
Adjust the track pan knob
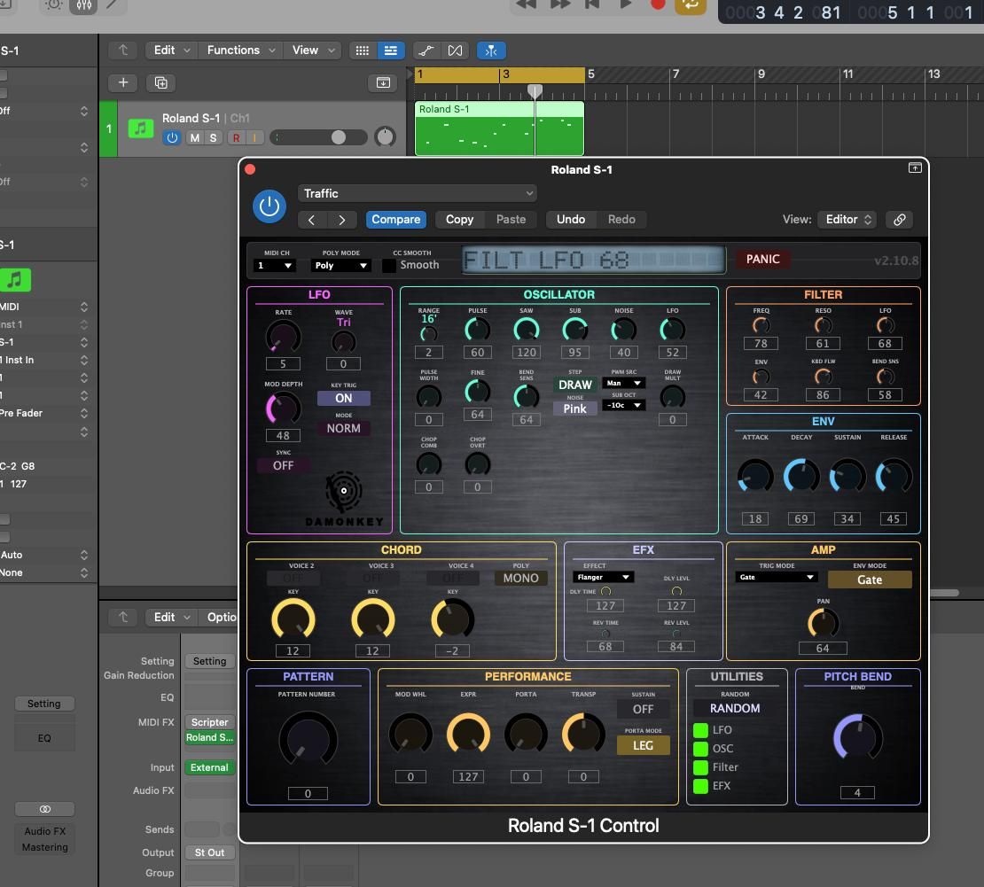pyautogui.click(x=385, y=136)
